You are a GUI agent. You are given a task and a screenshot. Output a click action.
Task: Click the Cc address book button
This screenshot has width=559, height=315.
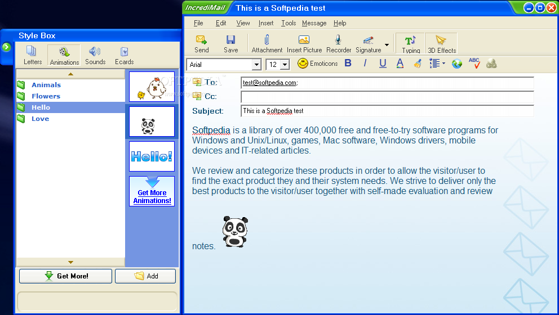[x=205, y=96]
